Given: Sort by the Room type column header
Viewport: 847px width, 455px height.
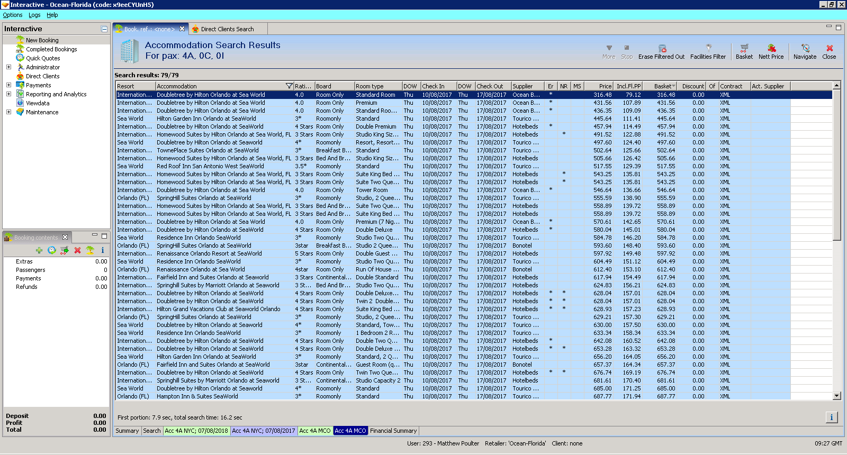Looking at the screenshot, I should point(378,86).
